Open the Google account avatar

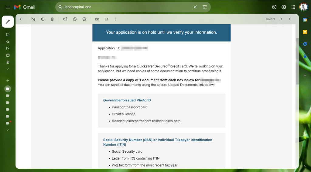coord(303,7)
